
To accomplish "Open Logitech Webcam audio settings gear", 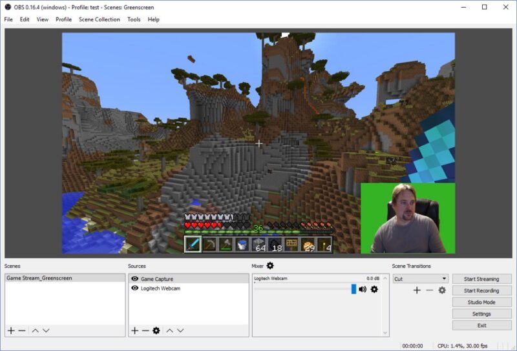I will [x=374, y=289].
